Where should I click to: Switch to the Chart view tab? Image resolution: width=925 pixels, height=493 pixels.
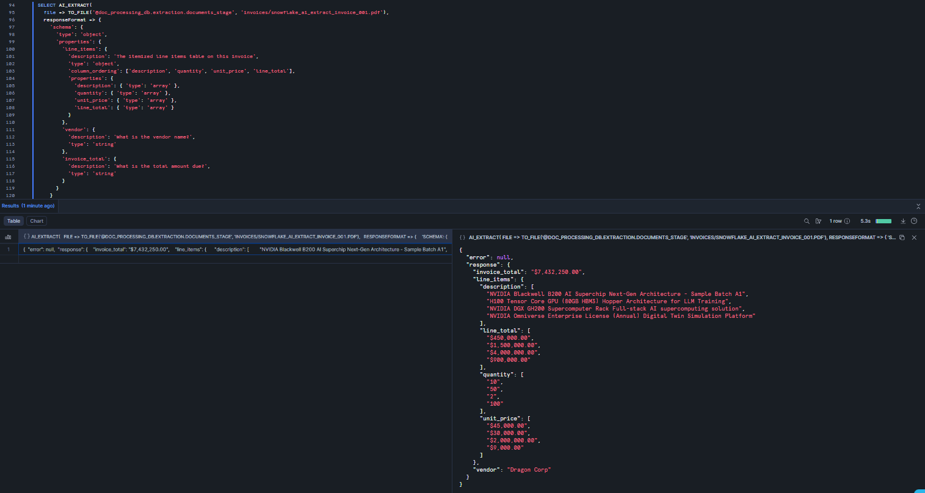pyautogui.click(x=37, y=221)
